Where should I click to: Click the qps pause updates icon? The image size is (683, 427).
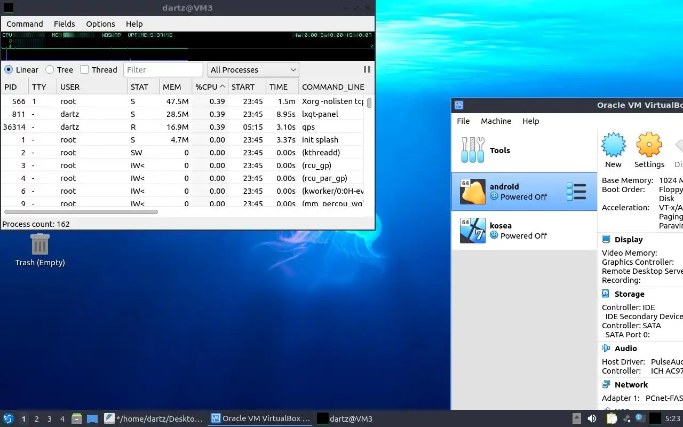[x=367, y=69]
